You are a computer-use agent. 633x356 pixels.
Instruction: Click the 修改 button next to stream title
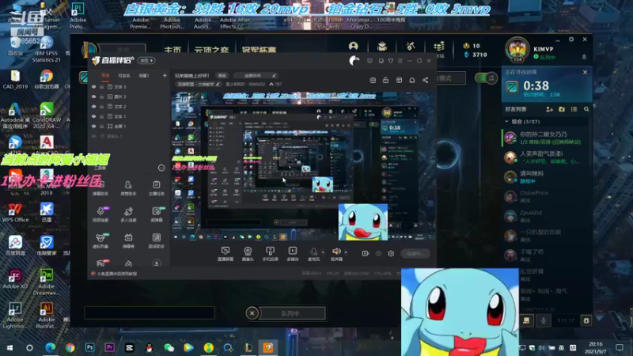[222, 75]
